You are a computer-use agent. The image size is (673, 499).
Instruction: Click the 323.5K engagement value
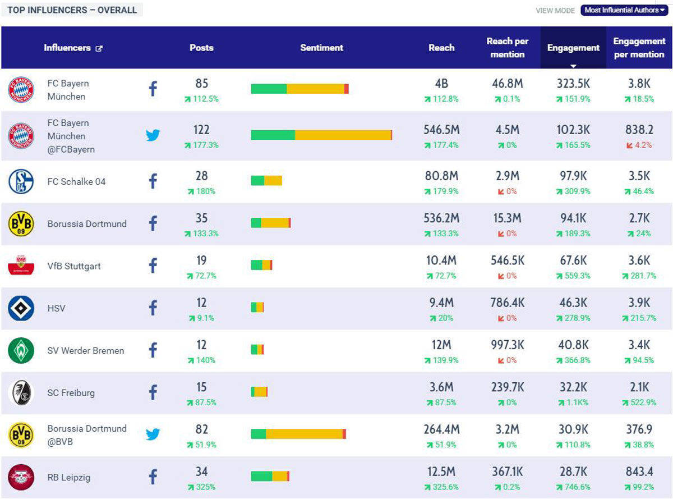pyautogui.click(x=573, y=84)
